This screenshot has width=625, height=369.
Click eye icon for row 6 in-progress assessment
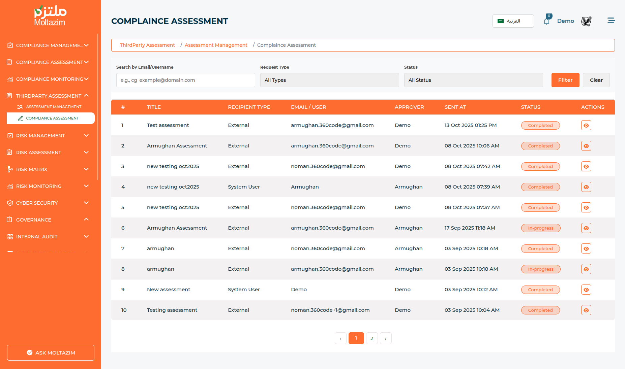(586, 228)
